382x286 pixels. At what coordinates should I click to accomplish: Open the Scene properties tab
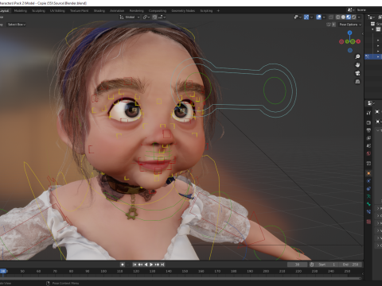(368, 145)
